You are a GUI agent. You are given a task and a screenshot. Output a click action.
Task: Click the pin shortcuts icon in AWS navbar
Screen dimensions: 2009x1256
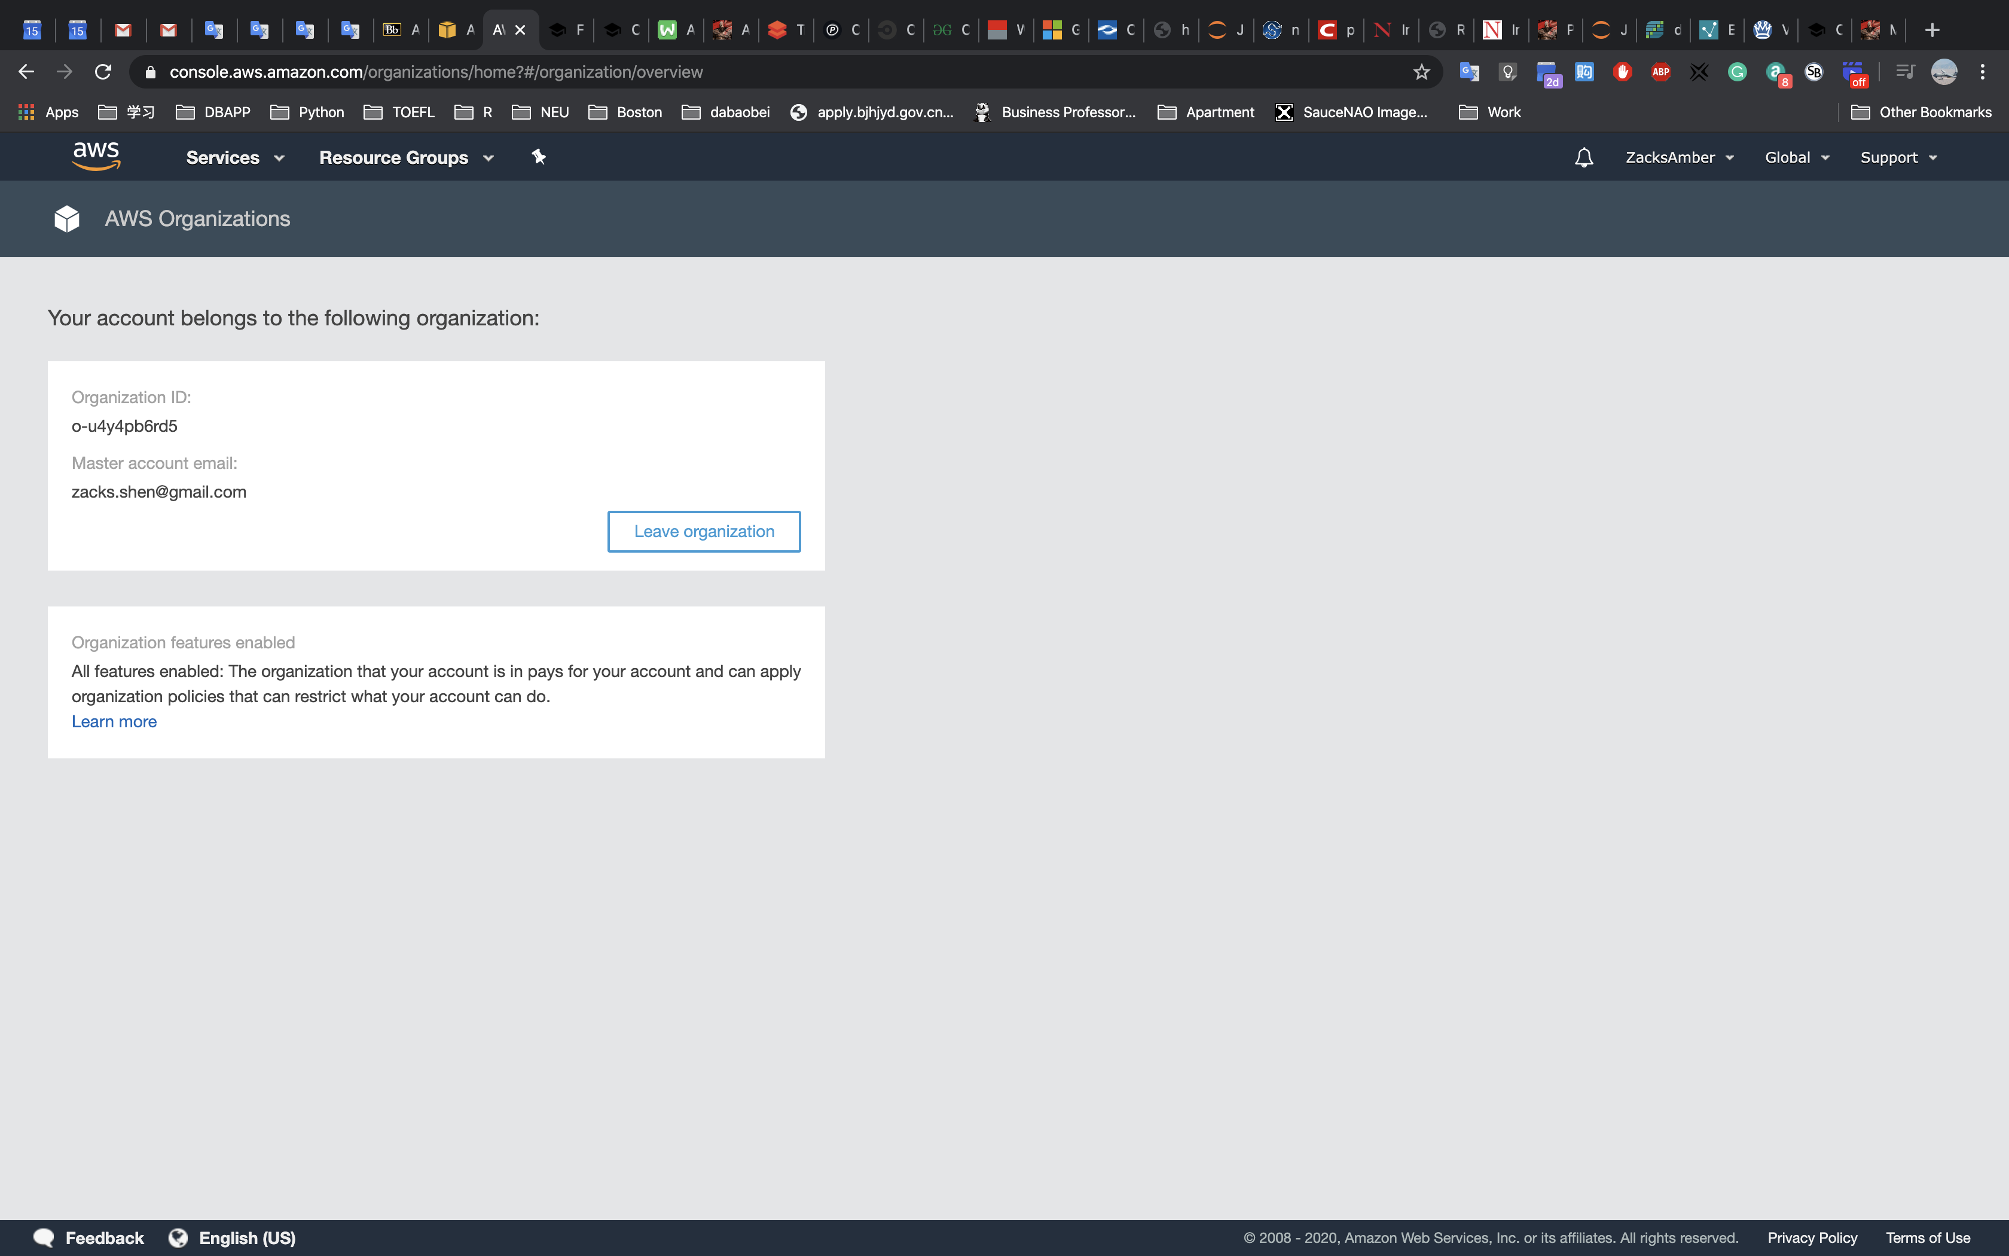coord(539,157)
